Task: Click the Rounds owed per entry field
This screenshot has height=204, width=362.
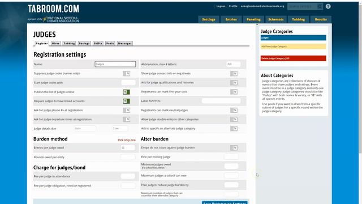Action: pos(128,157)
